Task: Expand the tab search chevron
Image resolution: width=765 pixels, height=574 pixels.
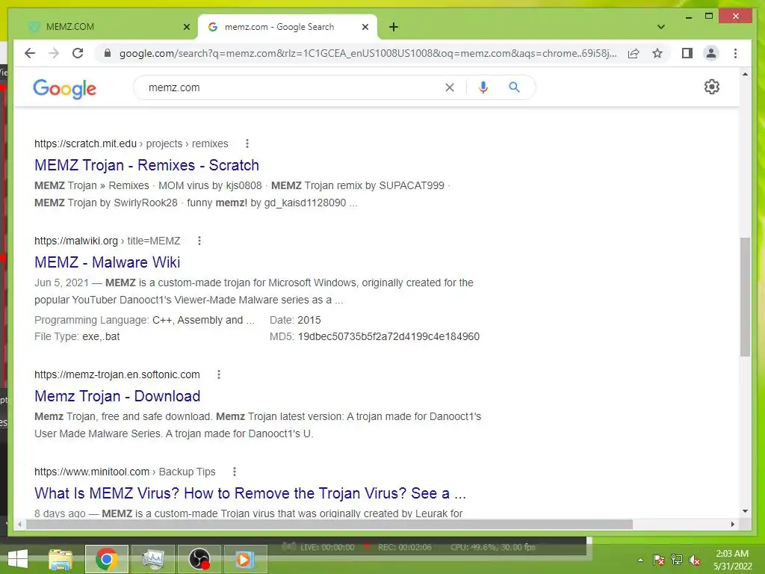Action: tap(661, 27)
